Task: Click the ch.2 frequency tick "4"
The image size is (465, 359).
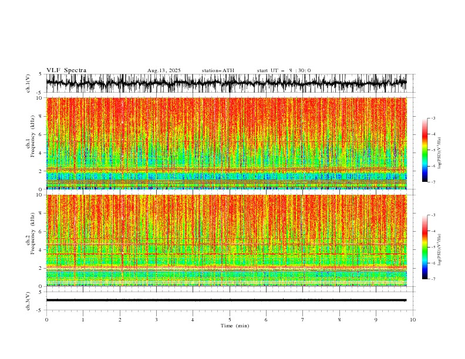Action: [41, 250]
